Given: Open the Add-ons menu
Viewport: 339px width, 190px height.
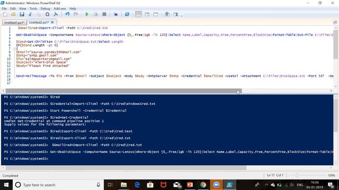Looking at the screenshot, I should point(60,8).
